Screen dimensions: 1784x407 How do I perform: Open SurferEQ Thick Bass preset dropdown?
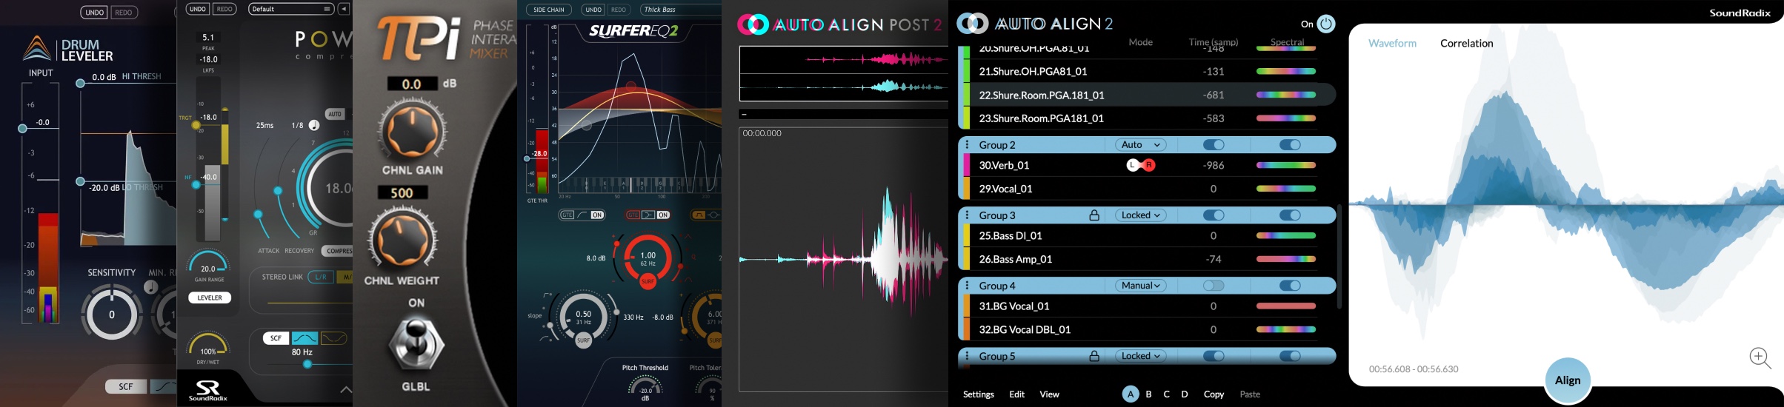point(681,10)
